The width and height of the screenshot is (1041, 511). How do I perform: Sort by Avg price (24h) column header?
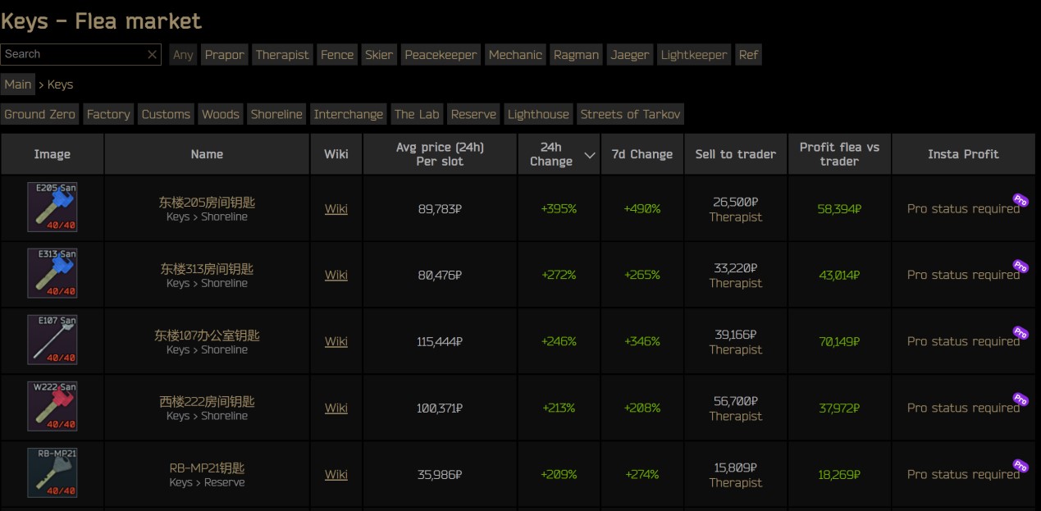(x=440, y=154)
